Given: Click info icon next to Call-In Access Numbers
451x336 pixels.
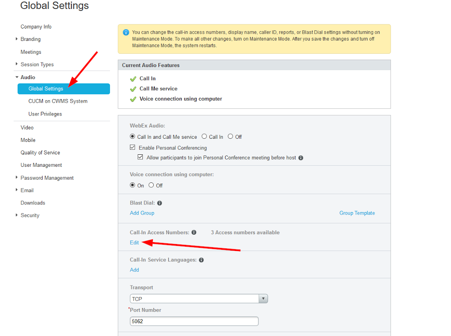Looking at the screenshot, I should (194, 233).
